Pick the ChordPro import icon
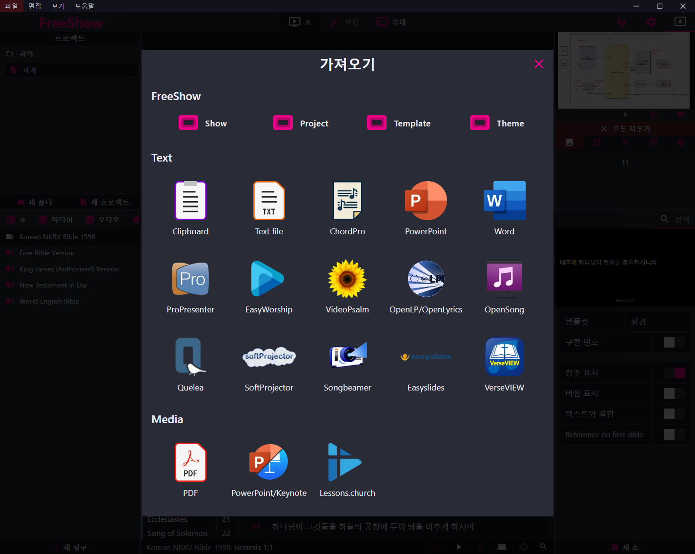The width and height of the screenshot is (695, 554). click(347, 208)
